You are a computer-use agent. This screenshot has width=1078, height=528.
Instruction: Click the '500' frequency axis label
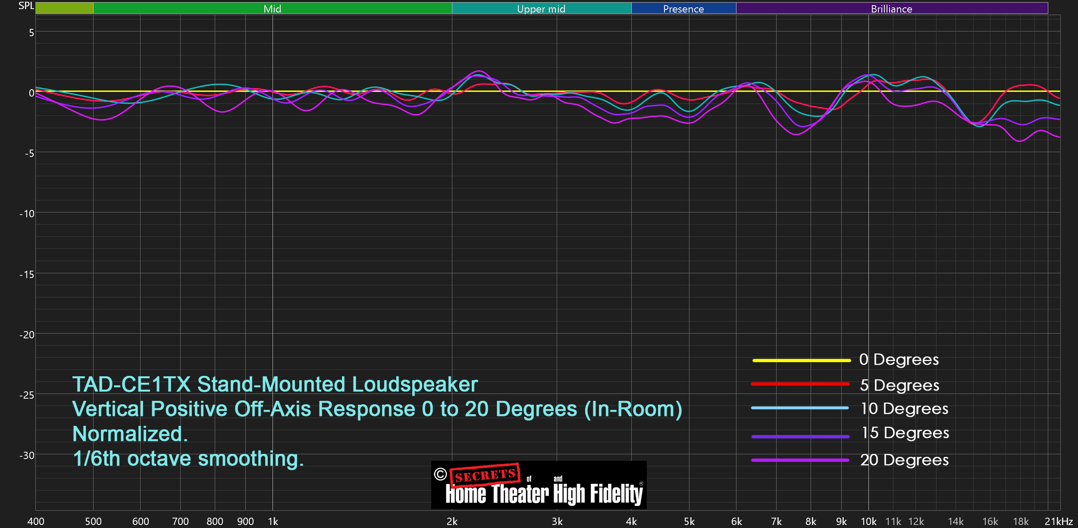93,522
